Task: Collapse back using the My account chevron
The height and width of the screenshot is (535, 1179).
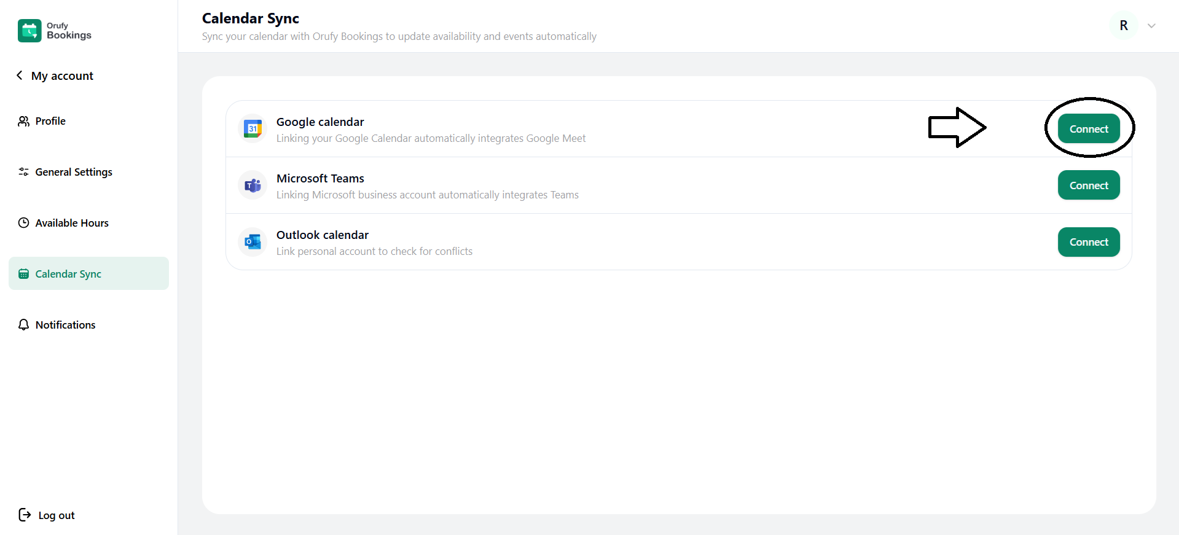Action: [19, 75]
